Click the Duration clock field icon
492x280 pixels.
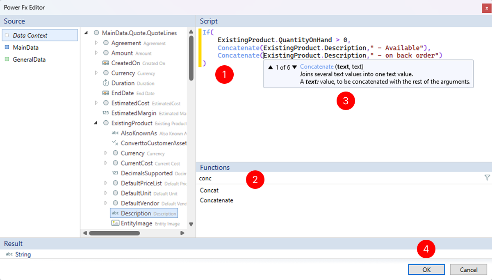point(105,83)
